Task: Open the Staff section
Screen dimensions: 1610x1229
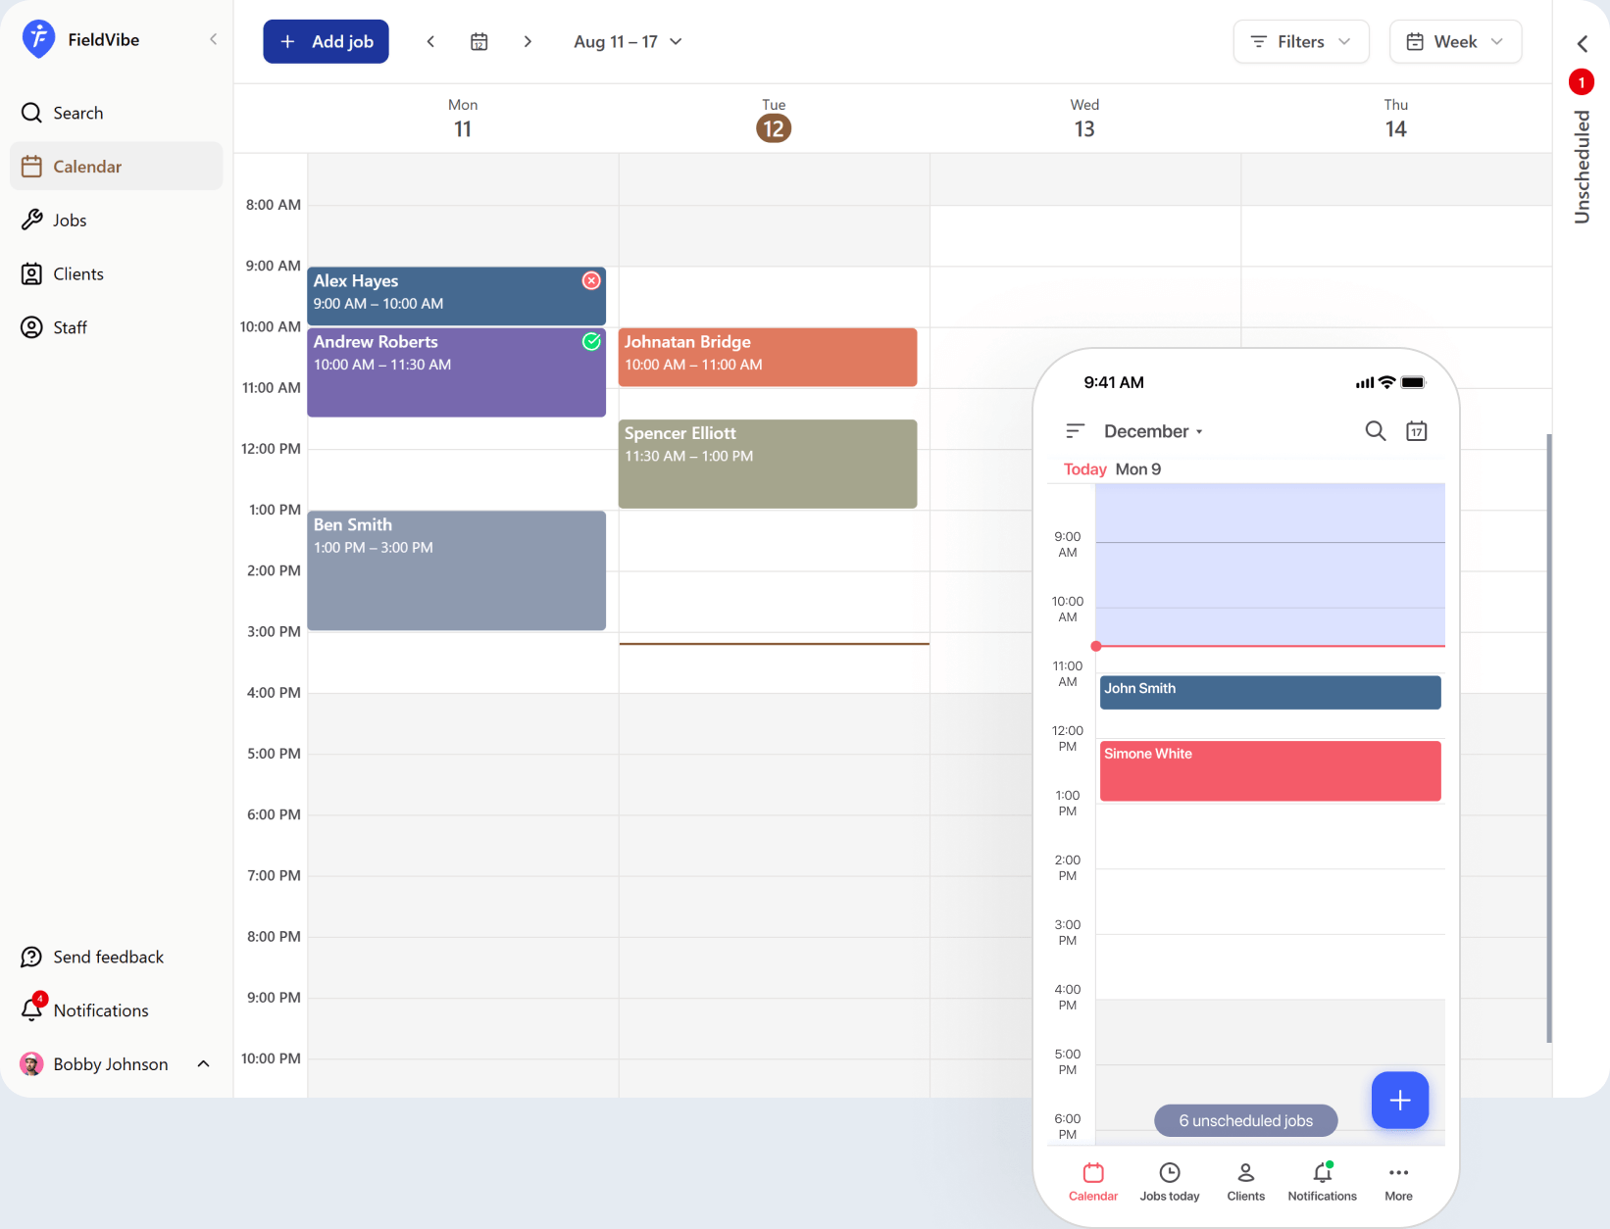Action: pyautogui.click(x=69, y=326)
